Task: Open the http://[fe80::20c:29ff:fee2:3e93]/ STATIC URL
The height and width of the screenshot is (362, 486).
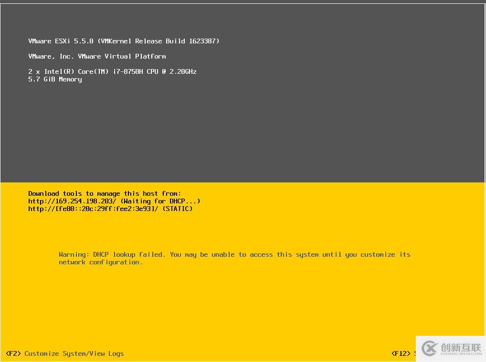Action: click(93, 209)
